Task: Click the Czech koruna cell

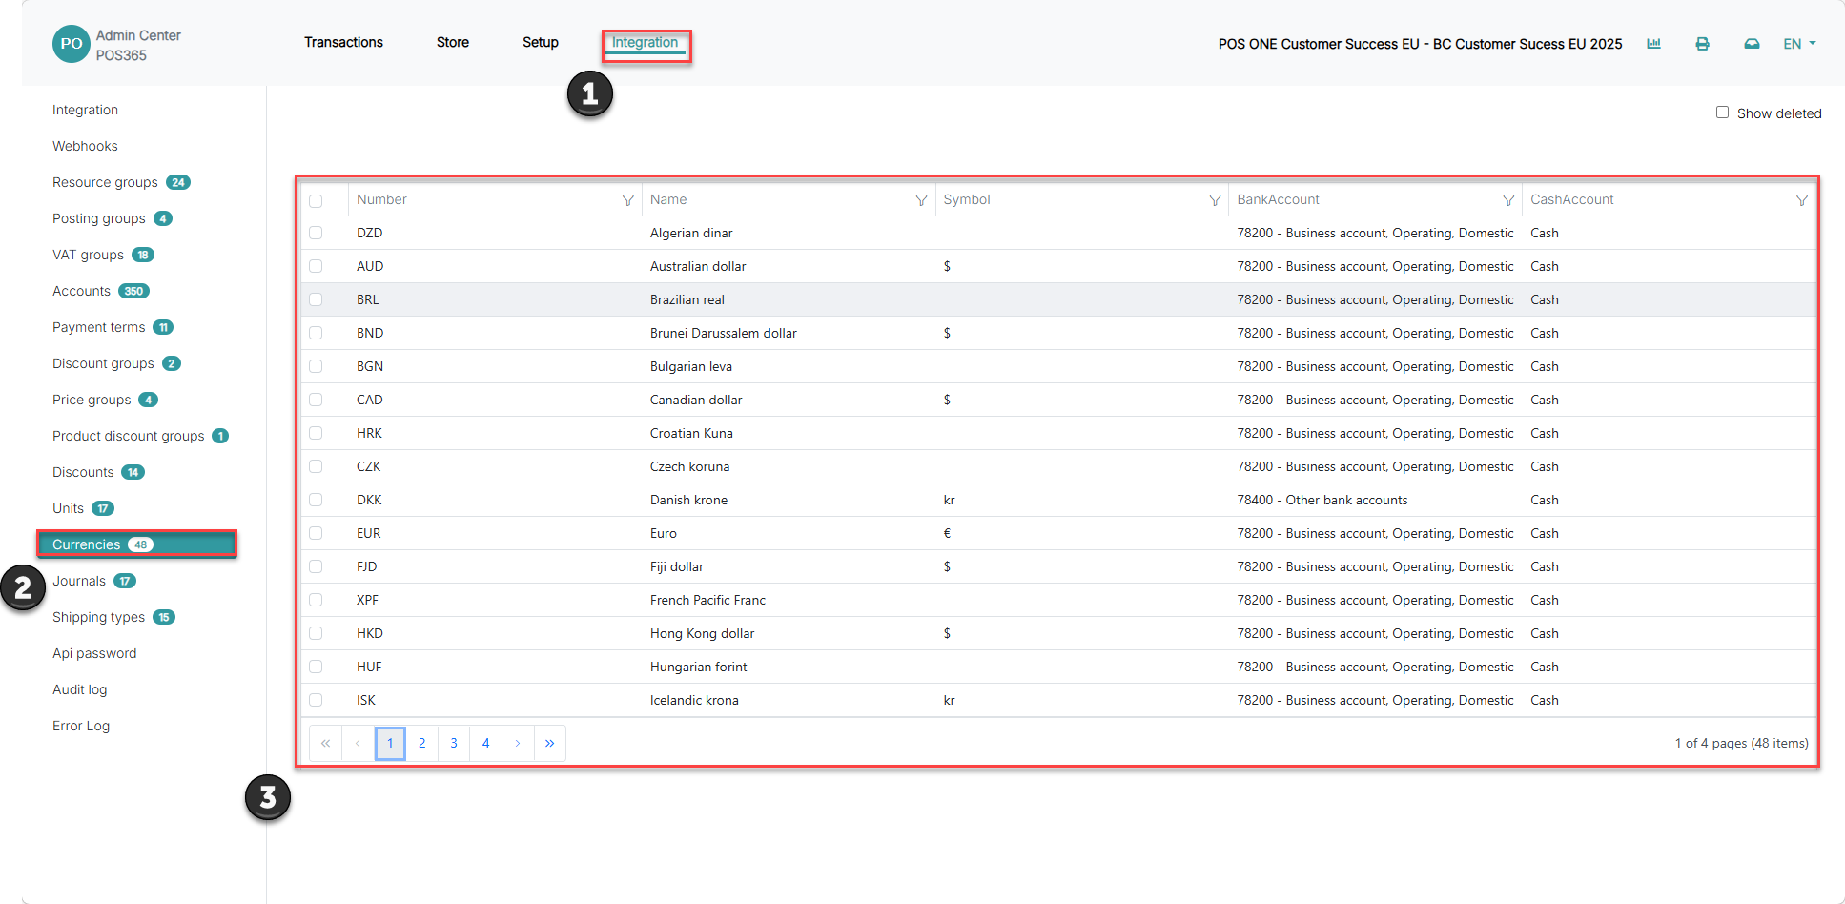Action: click(x=689, y=466)
